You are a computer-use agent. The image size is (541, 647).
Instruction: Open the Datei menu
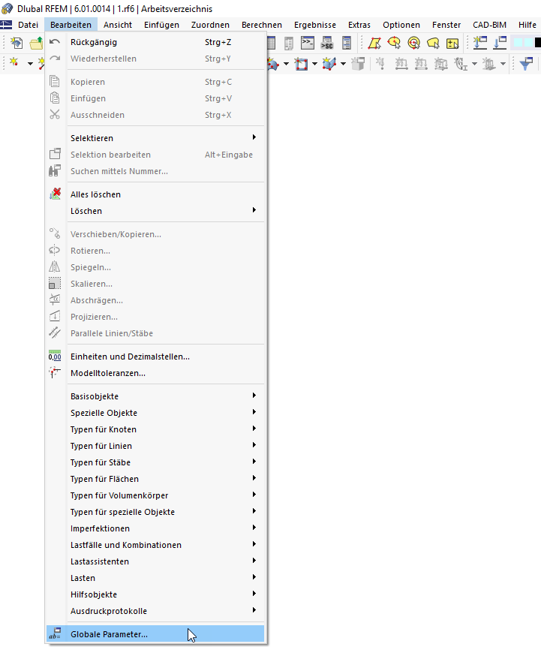[28, 25]
